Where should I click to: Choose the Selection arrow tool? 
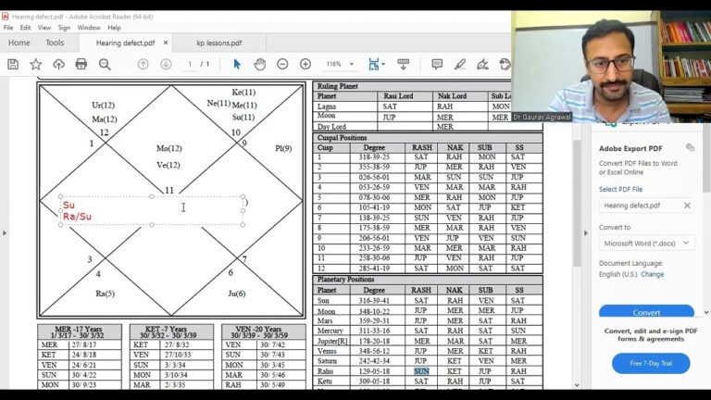click(x=237, y=65)
